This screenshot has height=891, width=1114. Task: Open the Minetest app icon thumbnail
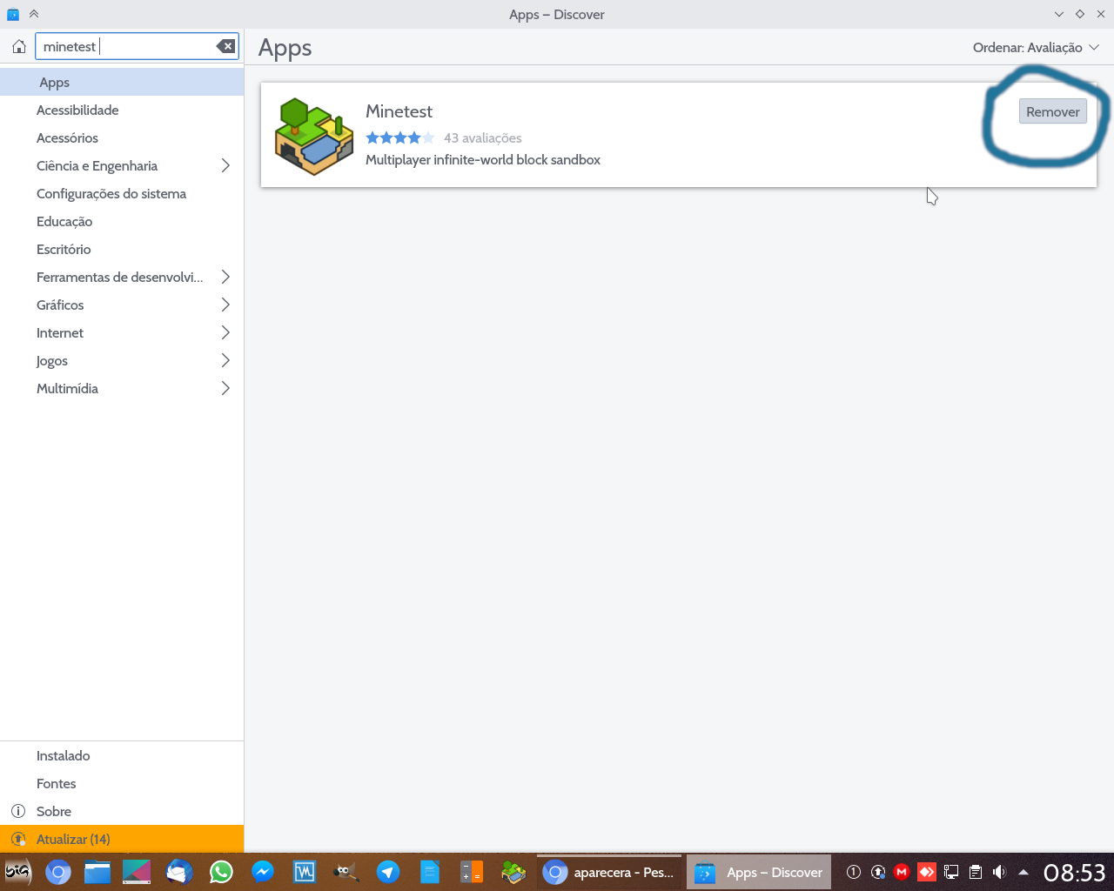coord(314,136)
